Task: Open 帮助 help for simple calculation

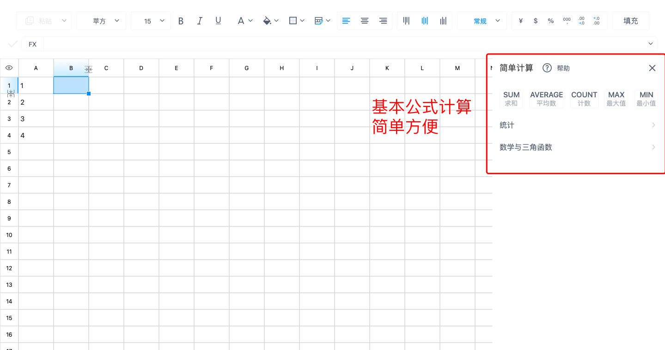Action: [556, 68]
